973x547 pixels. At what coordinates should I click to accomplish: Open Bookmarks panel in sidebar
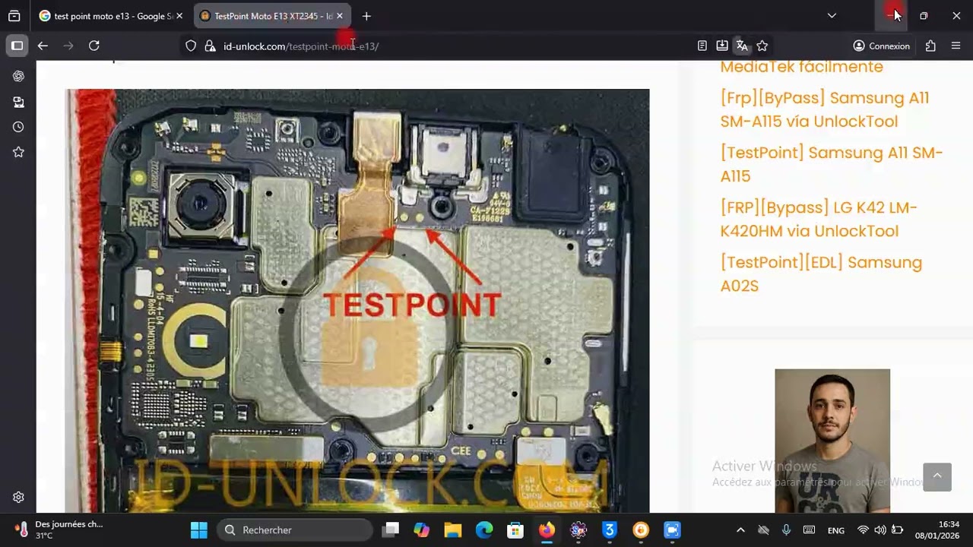coord(18,152)
